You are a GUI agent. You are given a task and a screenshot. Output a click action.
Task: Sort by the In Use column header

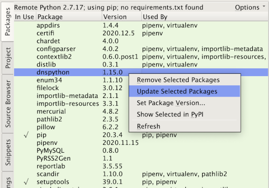click(x=25, y=17)
